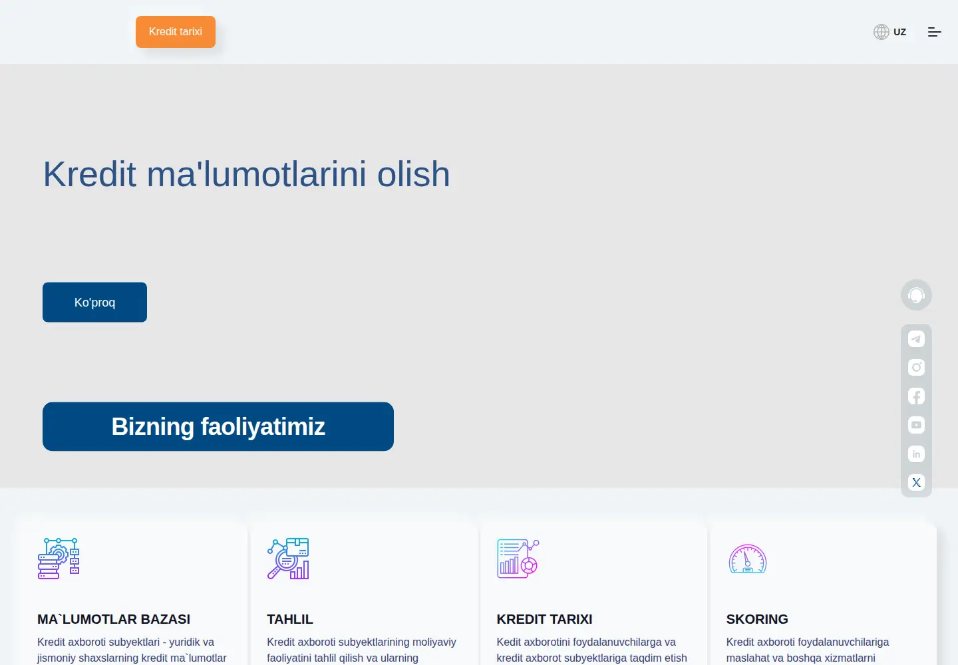Open the UZ language selector
The image size is (958, 665).
[x=889, y=32]
